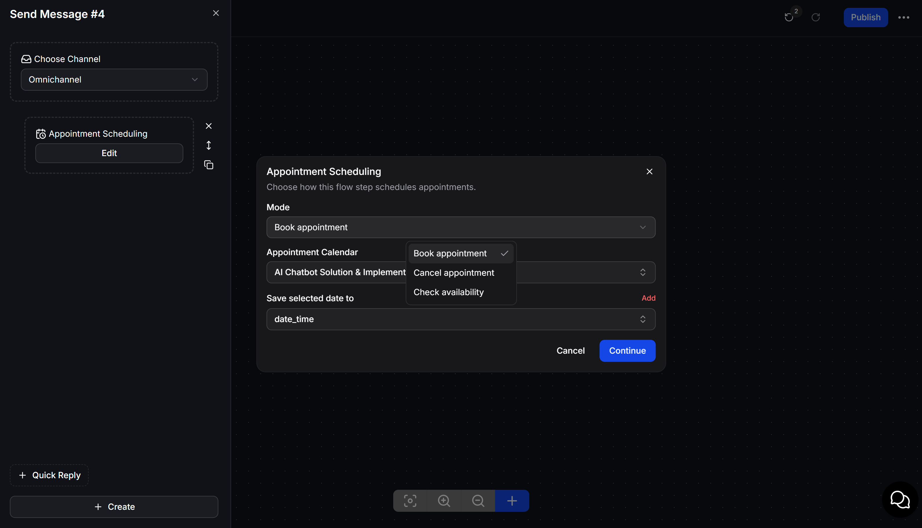Click 'Choose how this flow step schedules appointments.' text

371,187
